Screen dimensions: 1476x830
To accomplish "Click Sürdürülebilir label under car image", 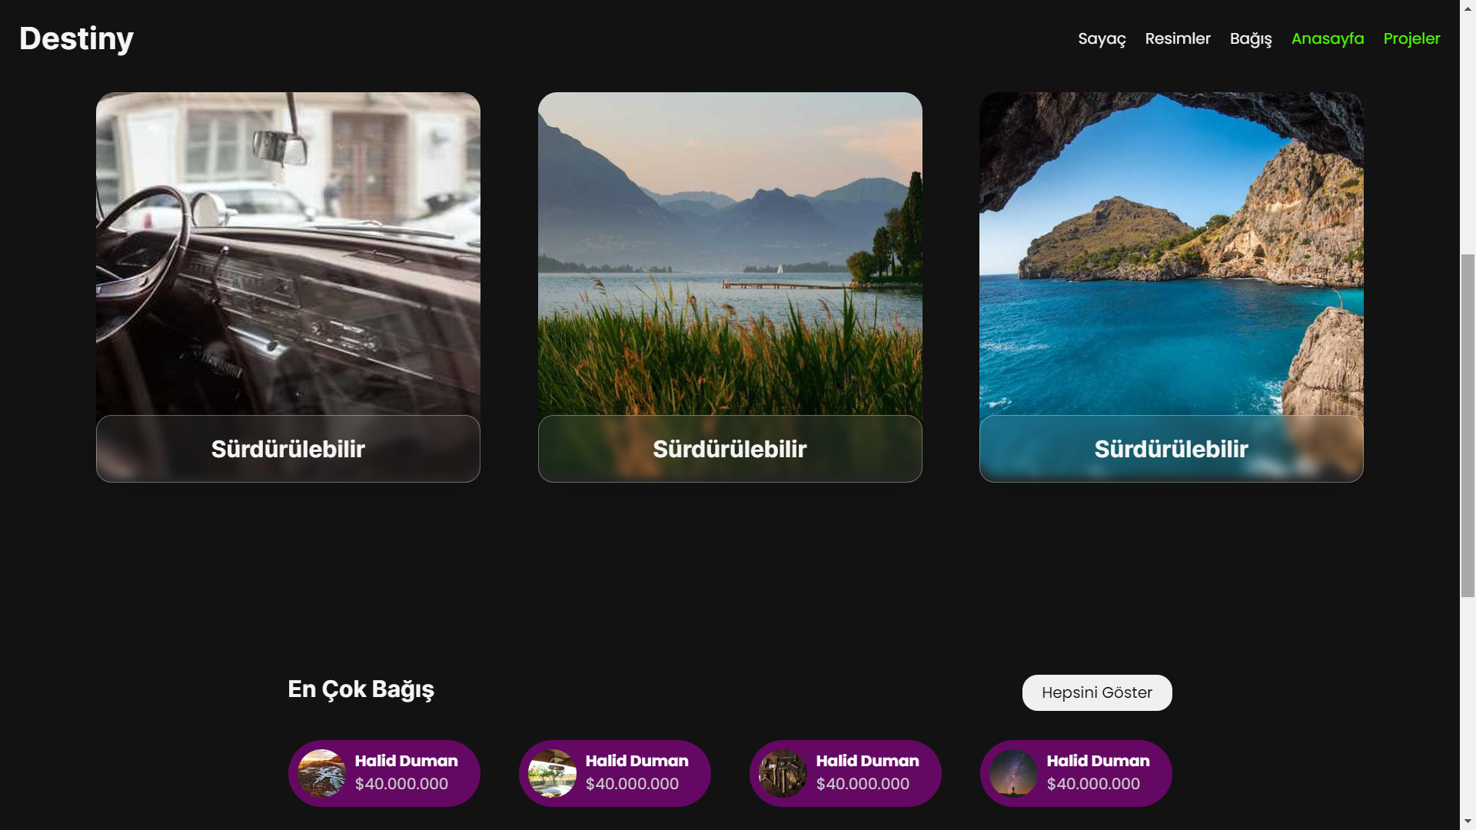I will pos(288,449).
